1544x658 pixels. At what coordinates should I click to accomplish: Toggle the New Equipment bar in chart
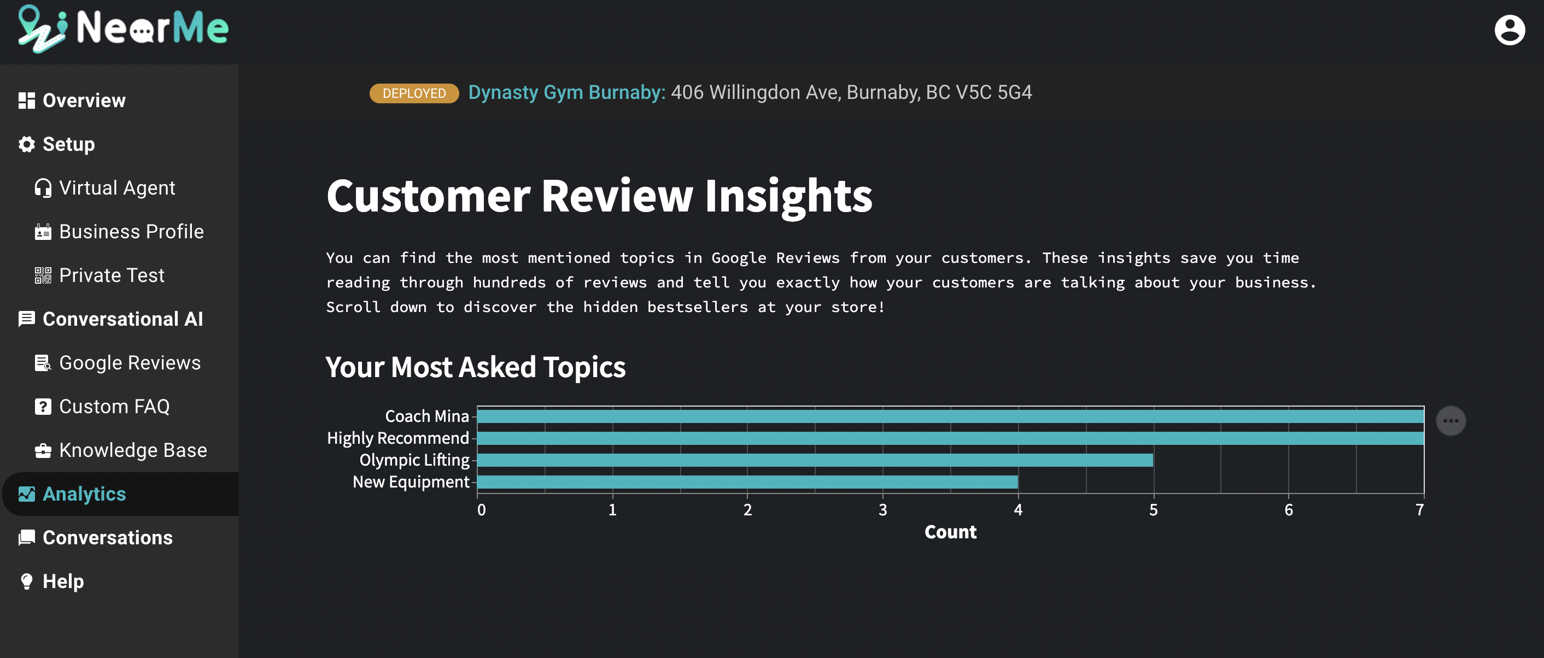pos(747,482)
